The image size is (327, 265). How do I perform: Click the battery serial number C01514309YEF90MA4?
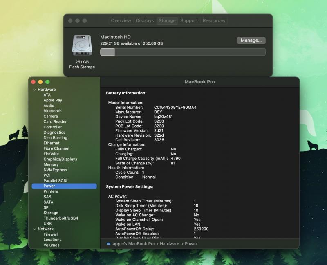click(x=175, y=108)
